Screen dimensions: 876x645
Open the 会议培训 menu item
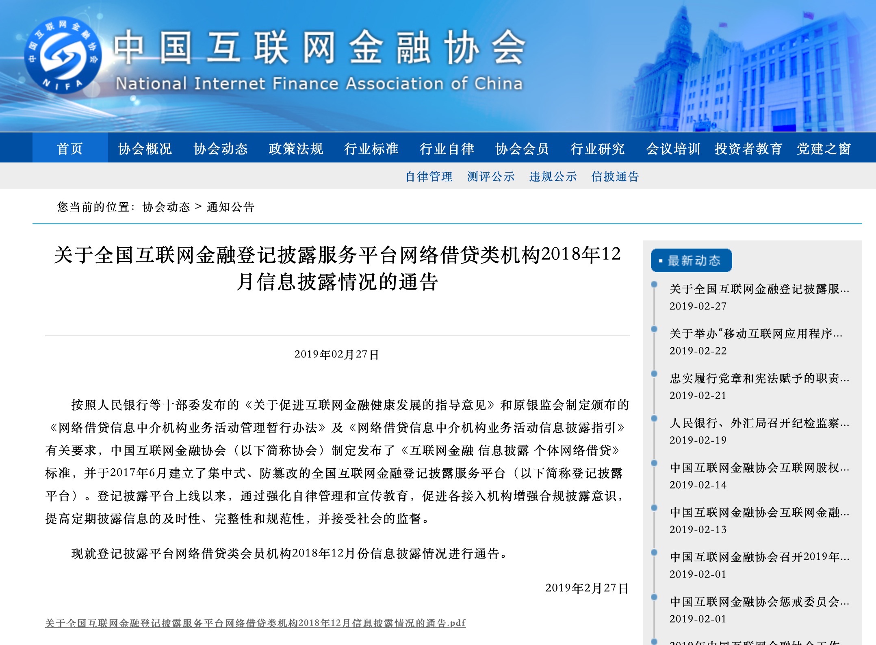pyautogui.click(x=673, y=149)
